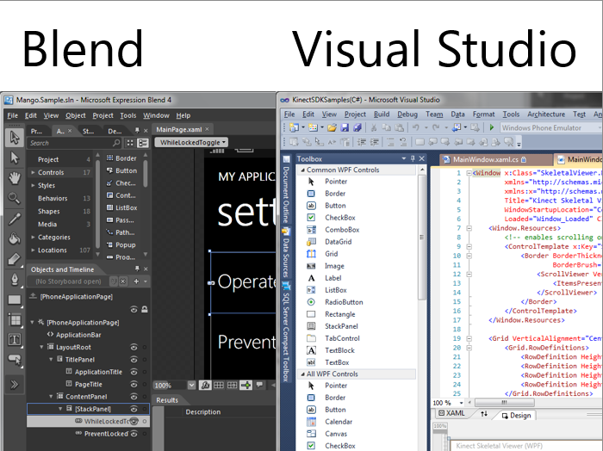Viewport: 603px width, 451px height.
Task: Collapse the ContentPanel tree node
Action: 51,396
